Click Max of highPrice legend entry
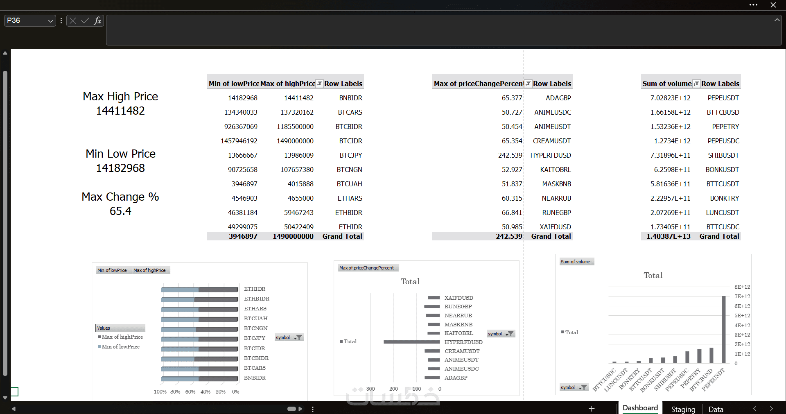This screenshot has width=786, height=414. point(120,337)
